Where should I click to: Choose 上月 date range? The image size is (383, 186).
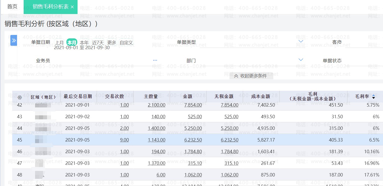click(x=59, y=43)
